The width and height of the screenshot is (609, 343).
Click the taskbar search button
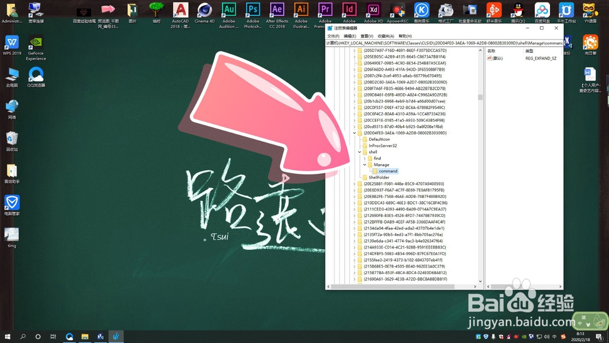click(x=23, y=336)
